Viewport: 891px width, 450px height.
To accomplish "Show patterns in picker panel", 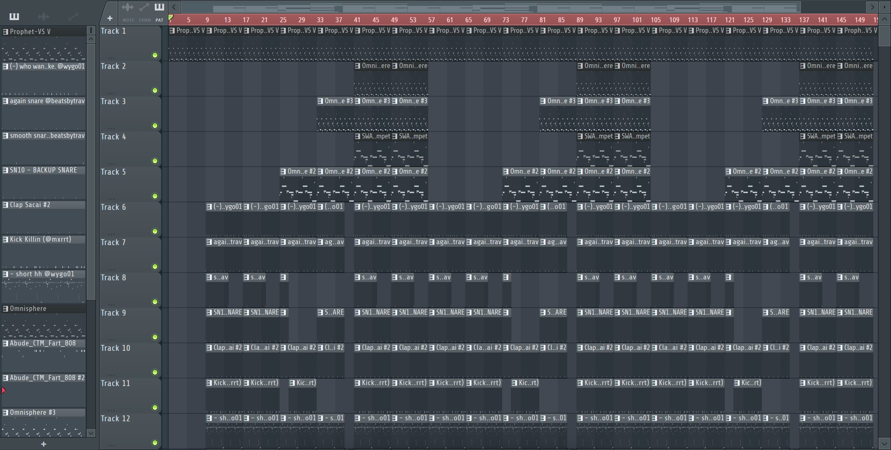I will point(14,16).
